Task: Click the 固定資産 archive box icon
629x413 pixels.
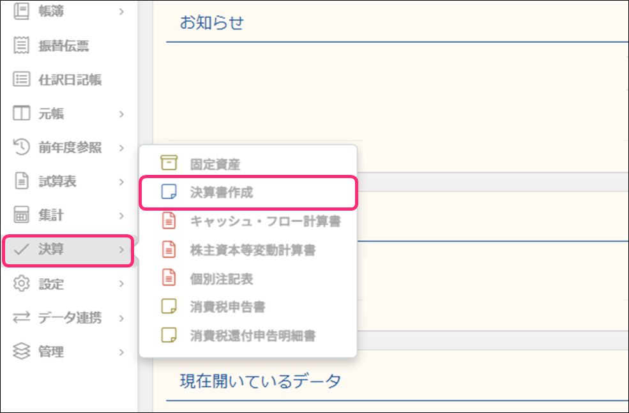Action: (x=169, y=163)
